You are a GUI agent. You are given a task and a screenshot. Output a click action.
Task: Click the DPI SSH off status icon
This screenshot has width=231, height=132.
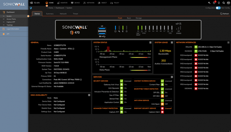pos(162,96)
